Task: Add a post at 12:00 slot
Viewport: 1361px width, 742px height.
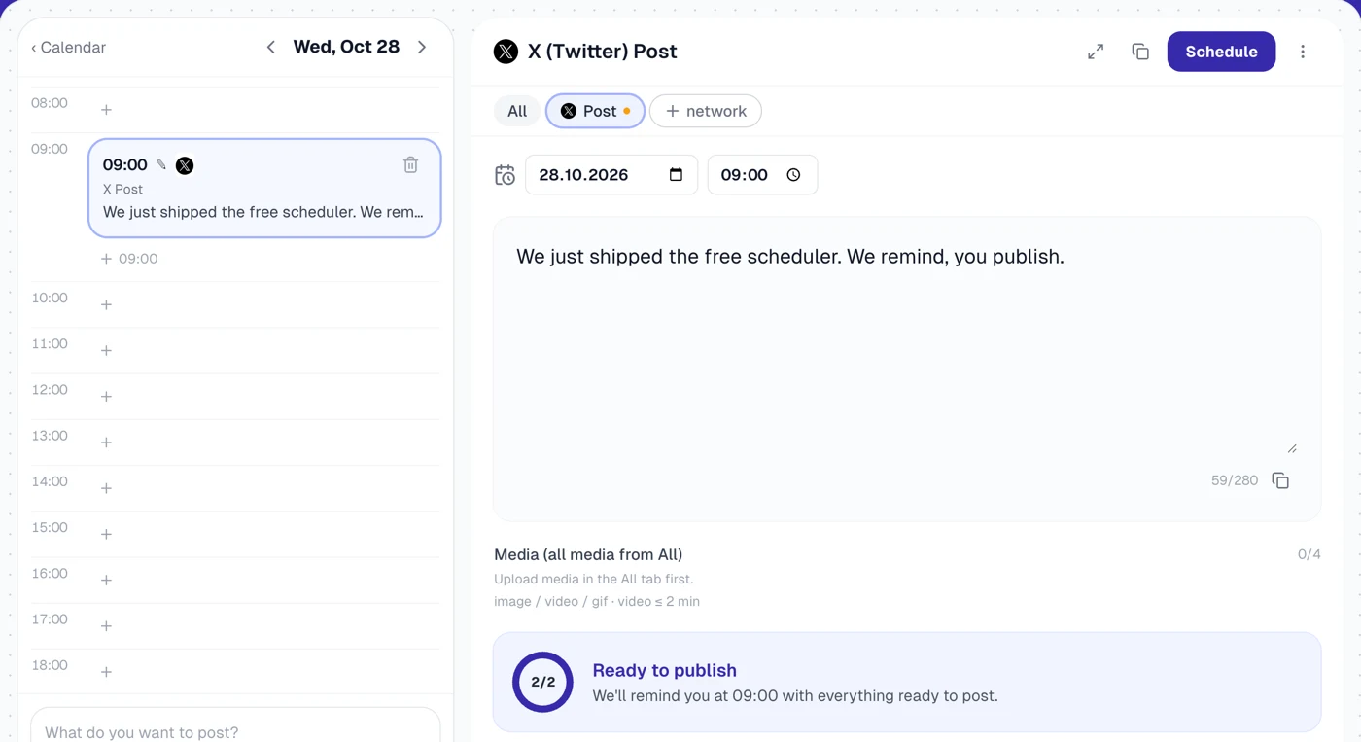Action: pos(107,397)
